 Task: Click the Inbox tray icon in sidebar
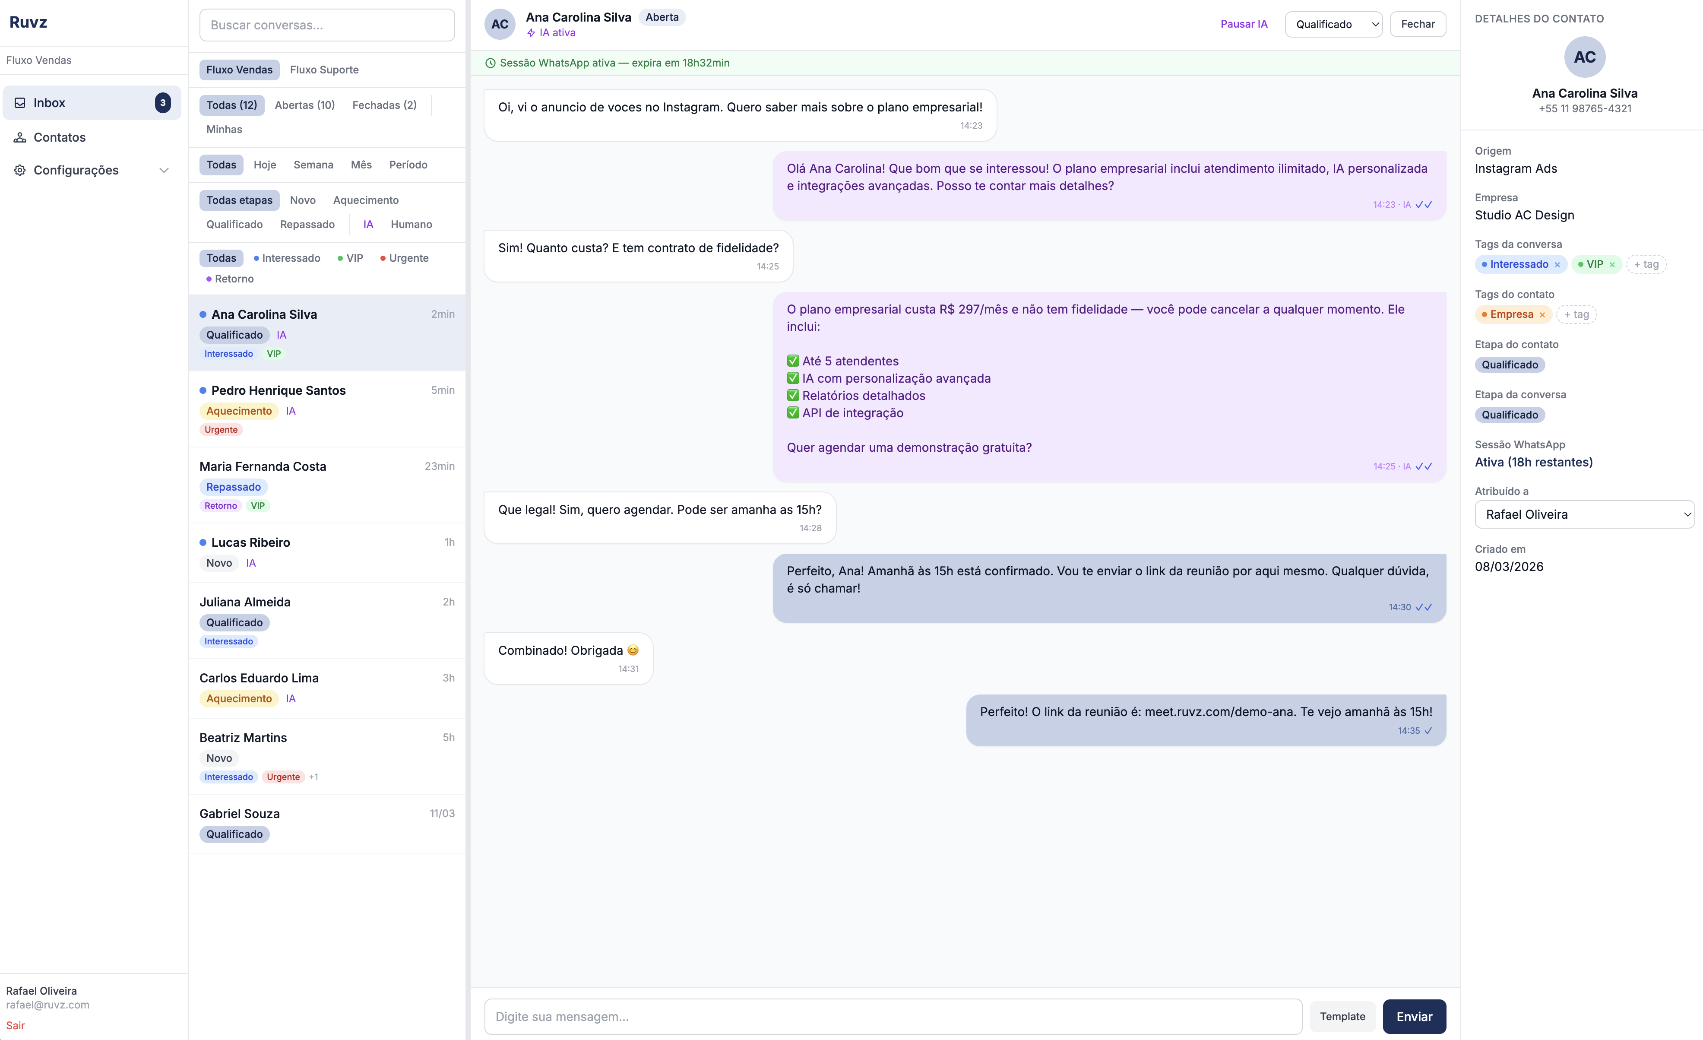tap(20, 103)
